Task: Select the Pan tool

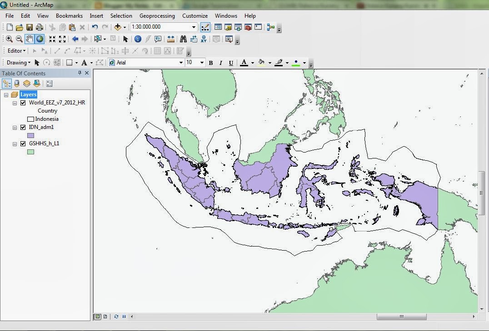Action: [x=29, y=39]
